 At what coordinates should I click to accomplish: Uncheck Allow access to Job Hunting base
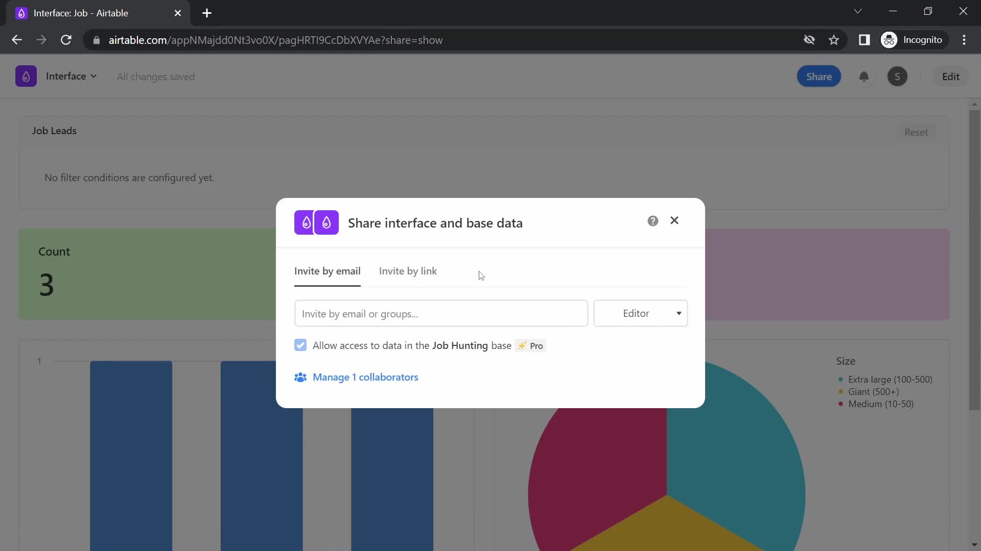click(300, 345)
